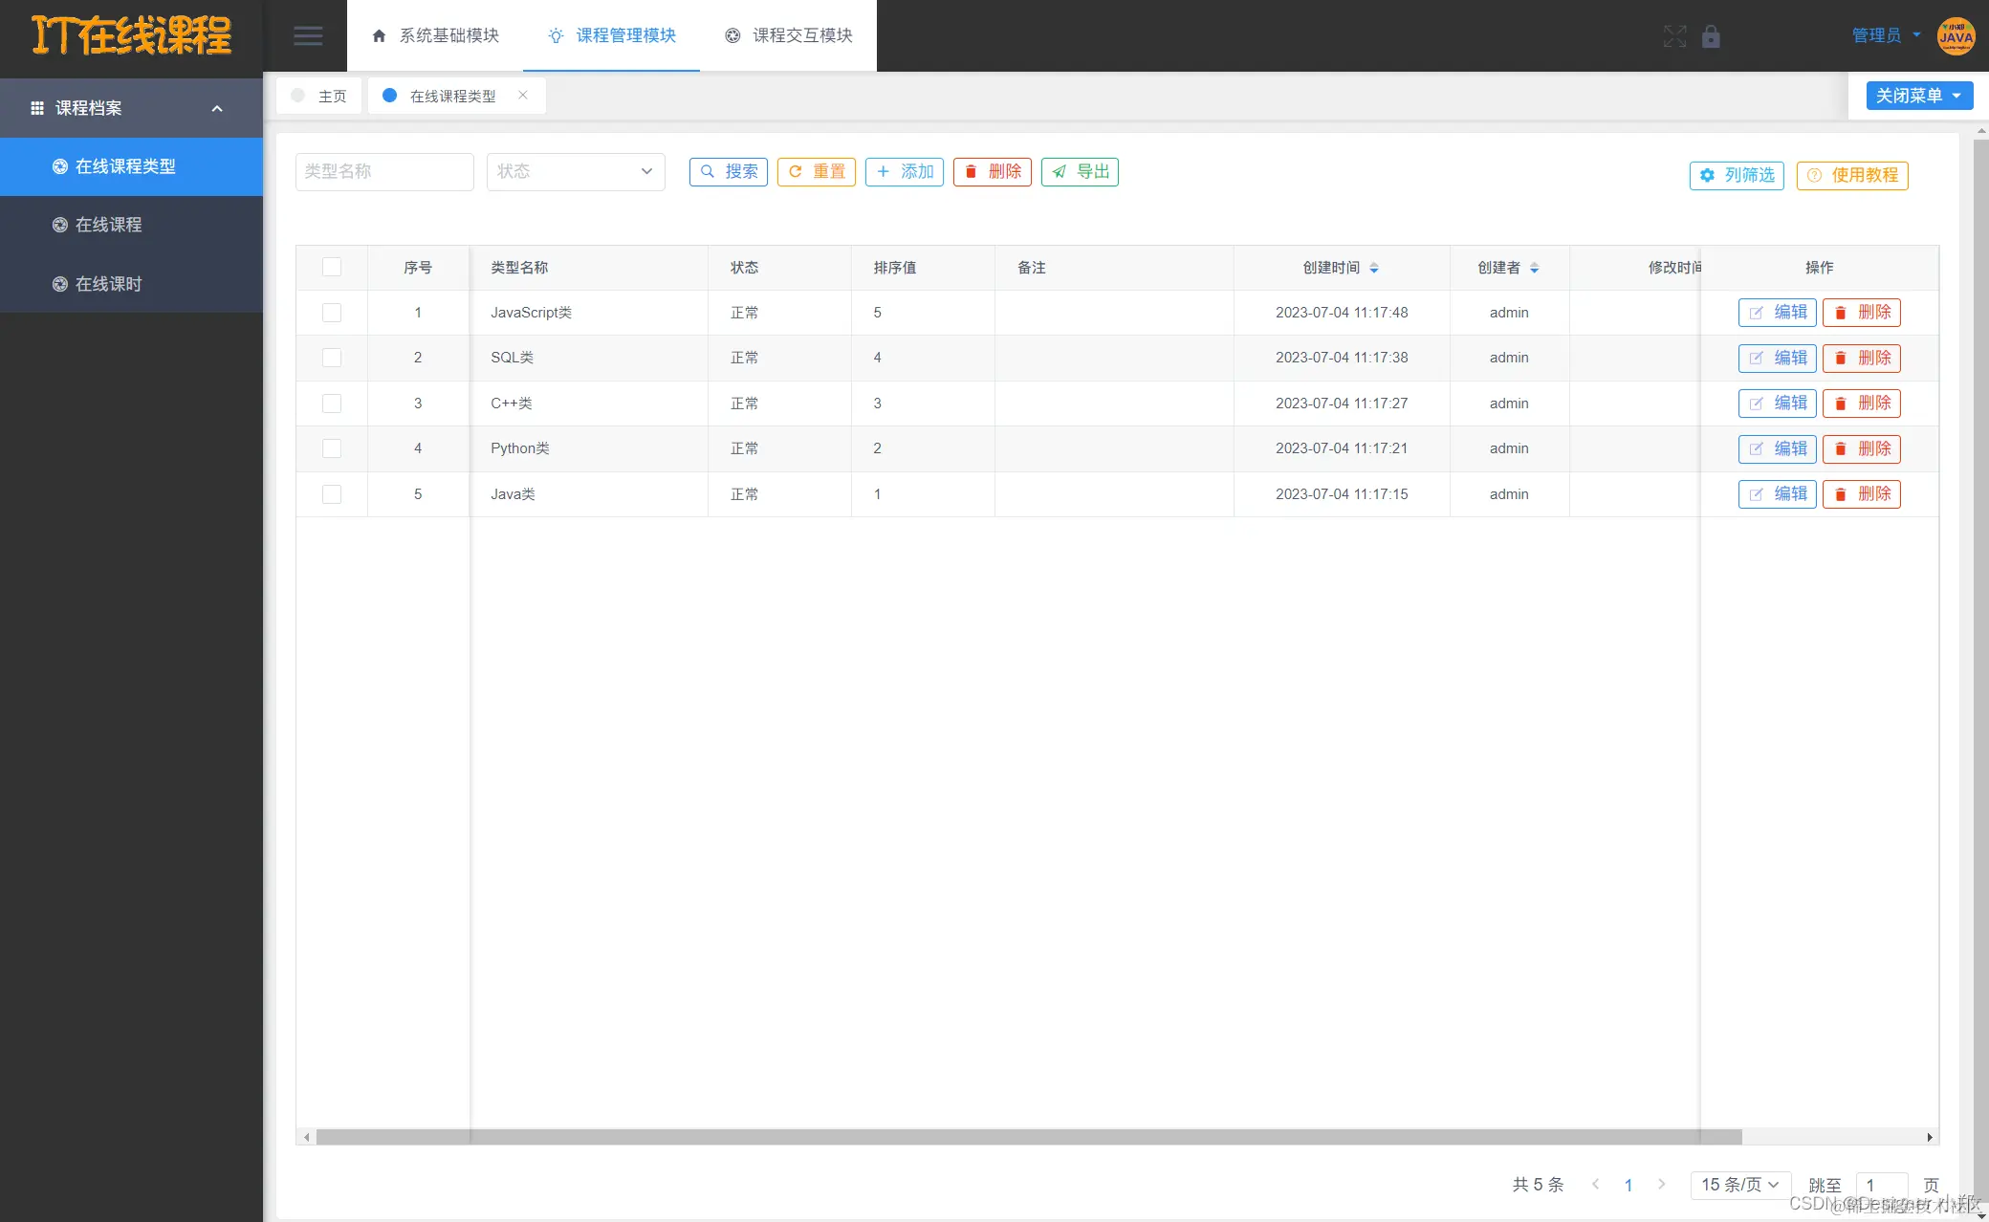
Task: Click the lock screen icon
Action: [x=1711, y=36]
